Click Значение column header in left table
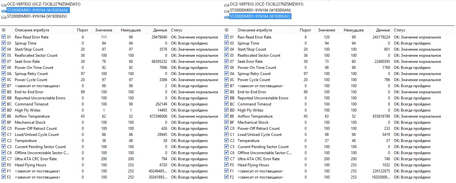The height and width of the screenshot is (183, 456). (104, 30)
